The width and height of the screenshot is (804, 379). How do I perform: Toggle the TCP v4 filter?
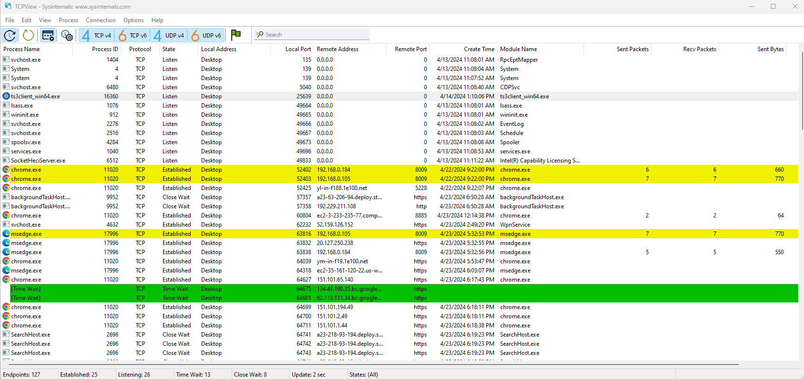tap(97, 35)
